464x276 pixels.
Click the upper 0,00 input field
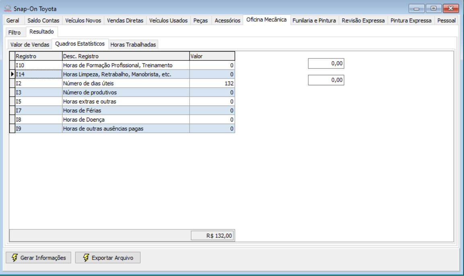tap(326, 63)
